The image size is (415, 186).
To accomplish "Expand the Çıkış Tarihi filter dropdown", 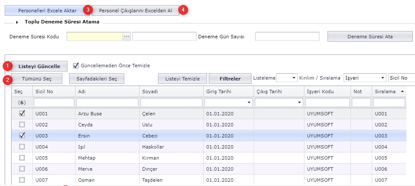I will pos(299,103).
